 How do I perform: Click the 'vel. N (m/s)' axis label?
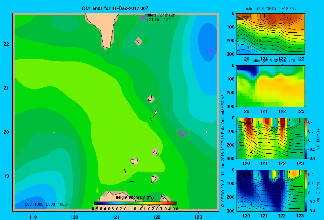pos(318,139)
